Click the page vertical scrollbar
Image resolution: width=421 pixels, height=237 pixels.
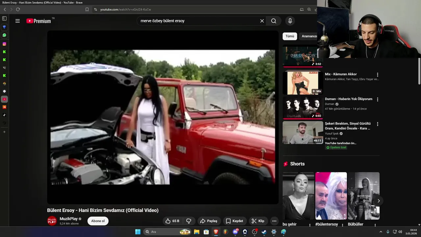click(x=419, y=71)
